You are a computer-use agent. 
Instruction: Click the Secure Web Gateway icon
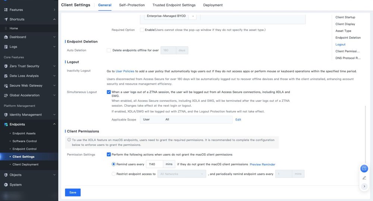point(6,86)
